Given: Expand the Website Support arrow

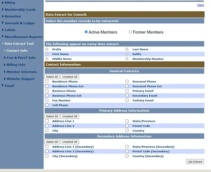Looking at the screenshot, I should pos(5,79).
